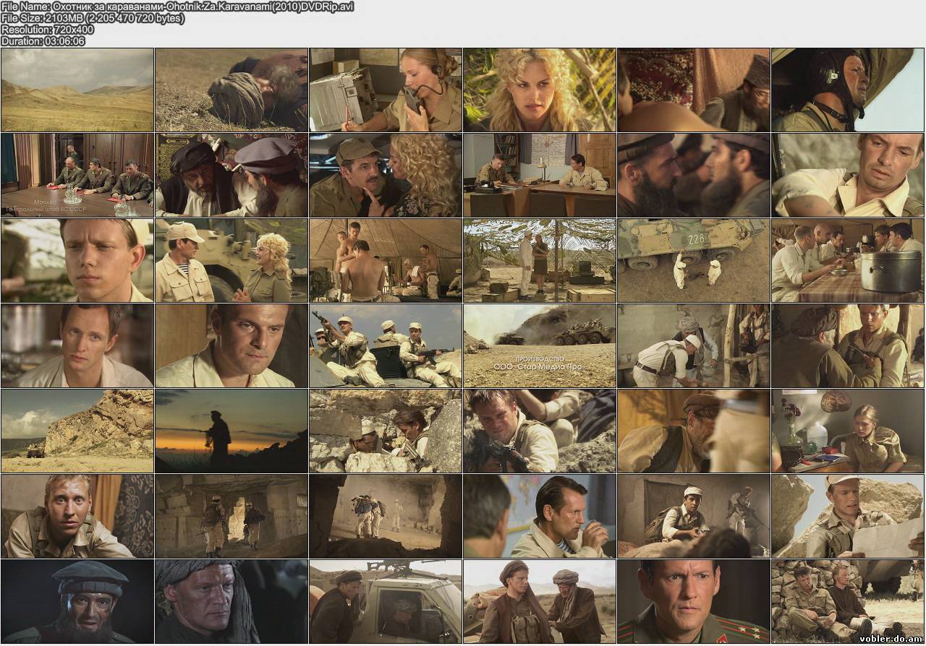
Task: Open thumbnail of turbaned man lying on ground
Action: [x=231, y=90]
